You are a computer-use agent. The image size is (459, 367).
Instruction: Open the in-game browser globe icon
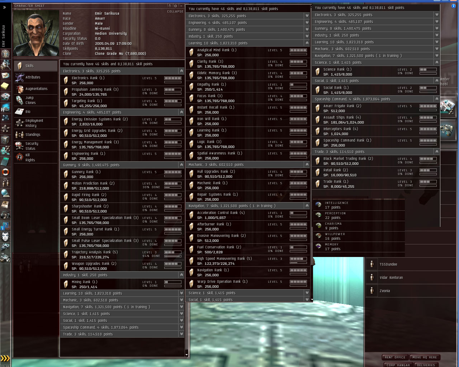(x=5, y=194)
